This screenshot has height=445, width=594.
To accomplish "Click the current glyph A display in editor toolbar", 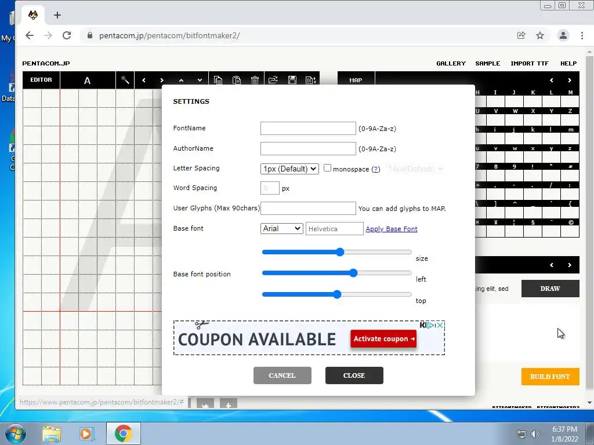I will click(x=87, y=80).
